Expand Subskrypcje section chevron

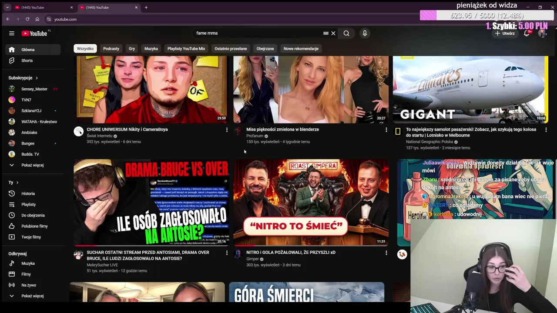(37, 78)
